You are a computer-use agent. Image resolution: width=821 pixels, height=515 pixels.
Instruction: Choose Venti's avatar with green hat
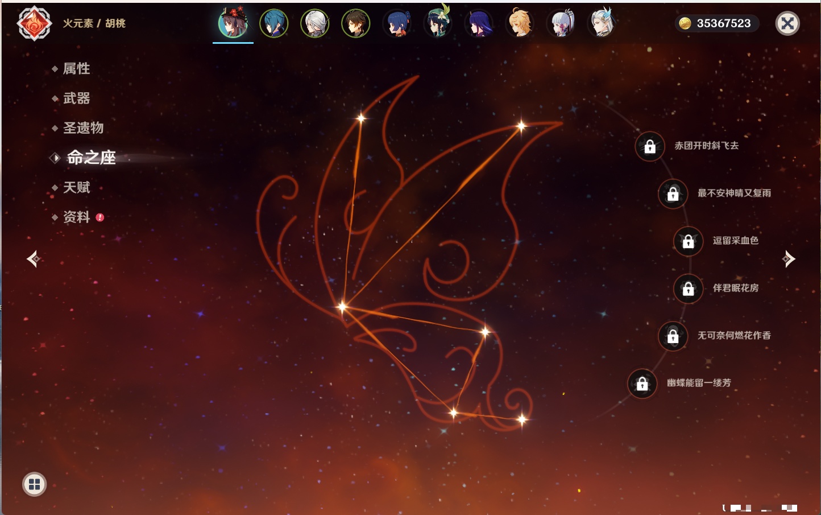438,23
